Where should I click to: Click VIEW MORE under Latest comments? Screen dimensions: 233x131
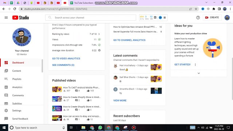(x=120, y=100)
